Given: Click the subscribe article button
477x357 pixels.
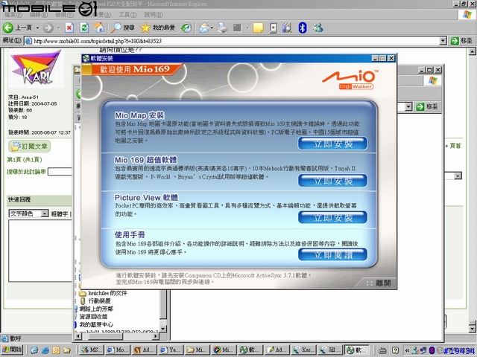Looking at the screenshot, I should coord(29,147).
